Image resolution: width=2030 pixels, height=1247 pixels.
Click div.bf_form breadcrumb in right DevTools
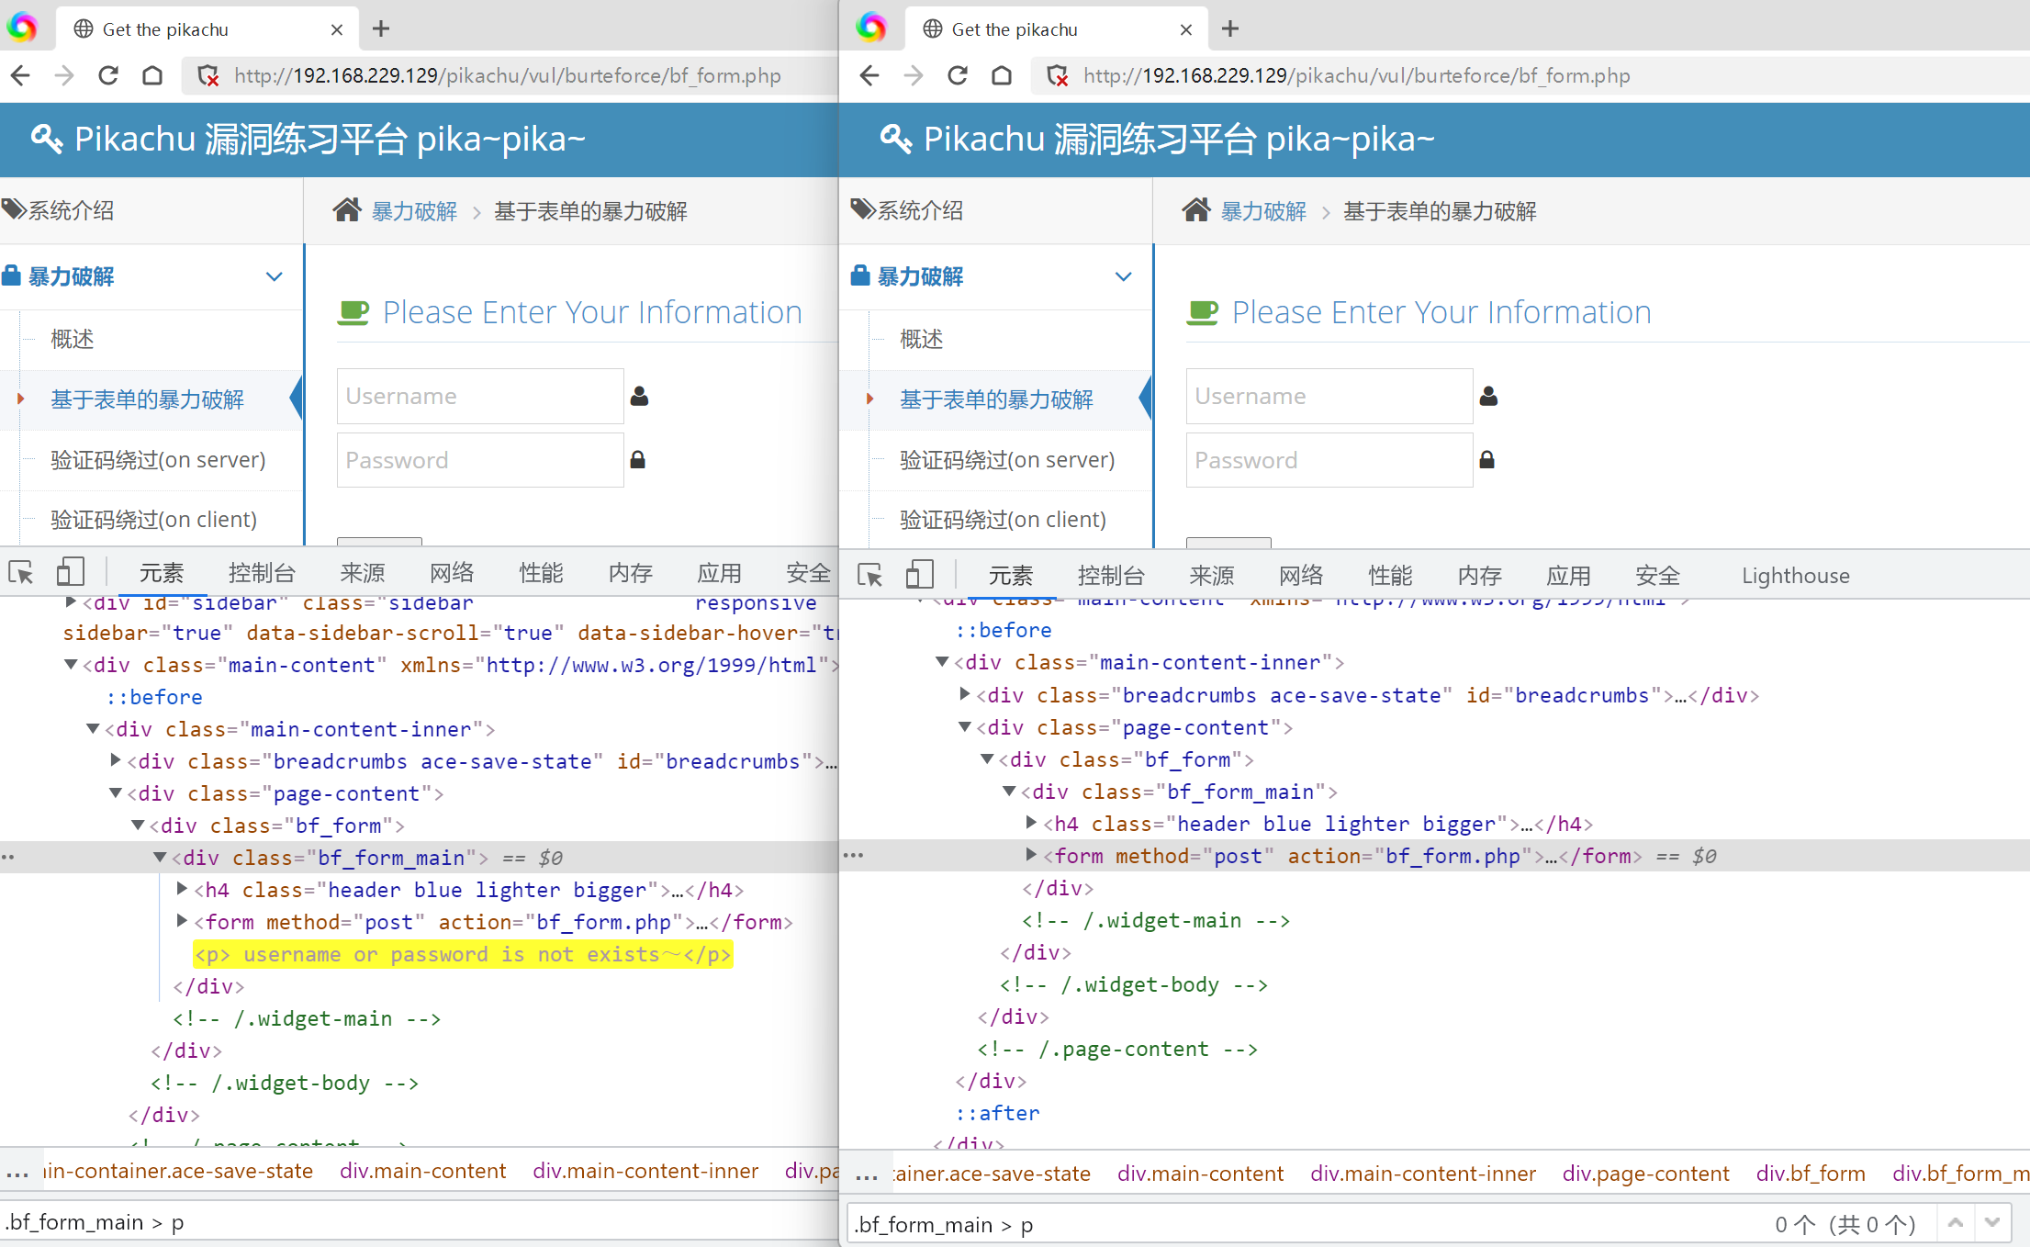click(1811, 1173)
